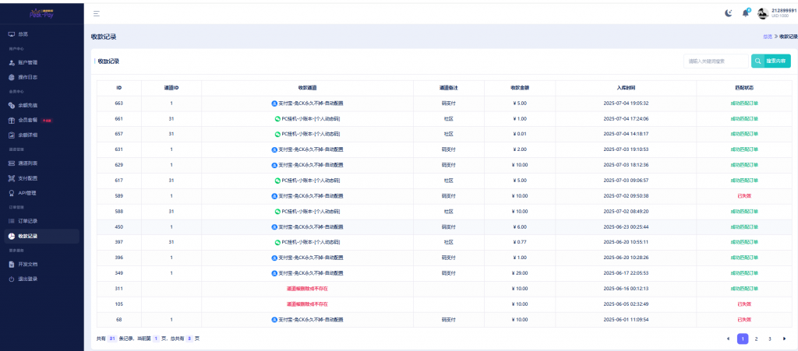
Task: Go to pagination page 3
Action: pyautogui.click(x=770, y=339)
